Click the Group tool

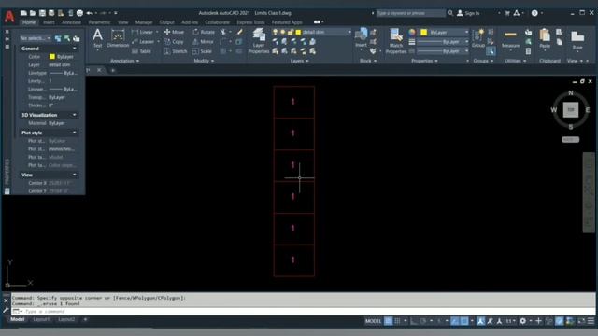tap(477, 38)
